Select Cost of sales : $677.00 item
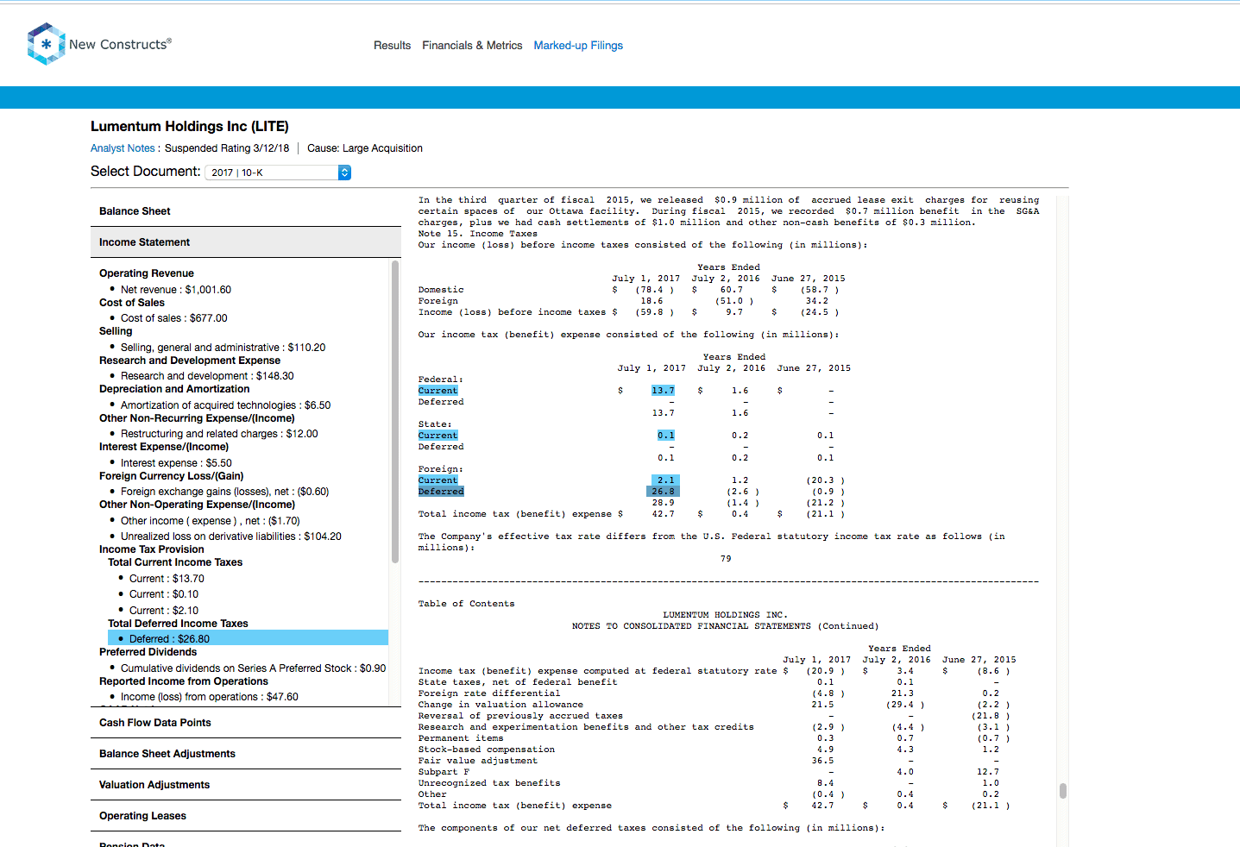Screen dimensions: 1240x847 174,318
